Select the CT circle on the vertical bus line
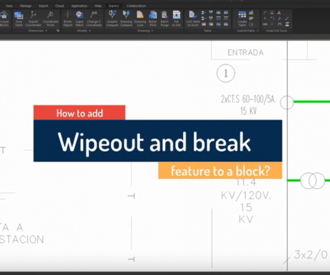Screen dimensions: 330x275 (x=287, y=102)
